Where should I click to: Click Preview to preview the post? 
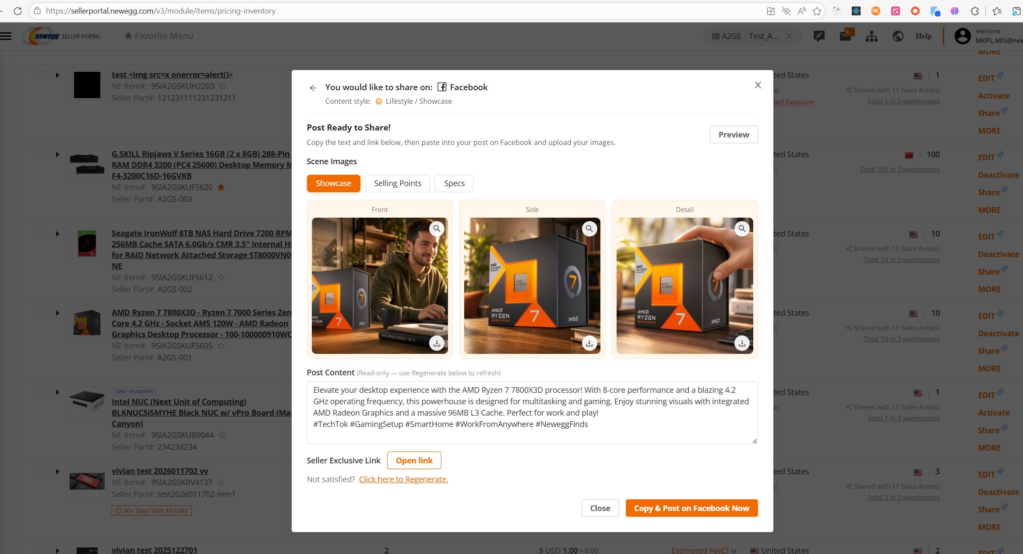734,134
